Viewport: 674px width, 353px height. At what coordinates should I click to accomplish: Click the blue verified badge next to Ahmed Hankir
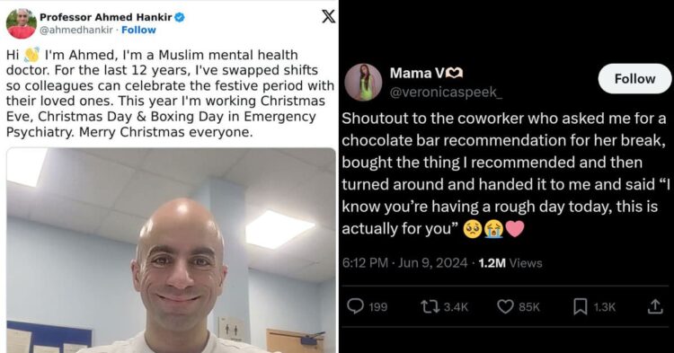coord(180,17)
